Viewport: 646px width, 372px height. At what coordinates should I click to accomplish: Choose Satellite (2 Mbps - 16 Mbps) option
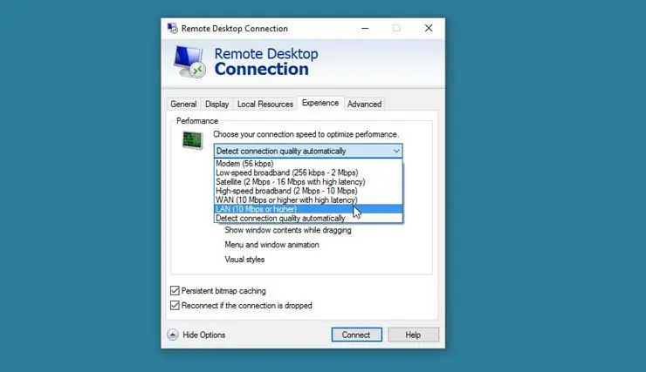pos(308,182)
